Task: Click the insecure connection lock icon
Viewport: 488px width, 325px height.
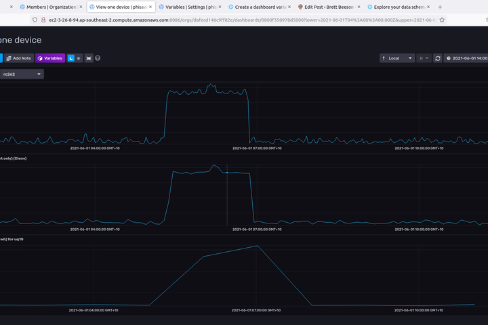Action: (43, 20)
